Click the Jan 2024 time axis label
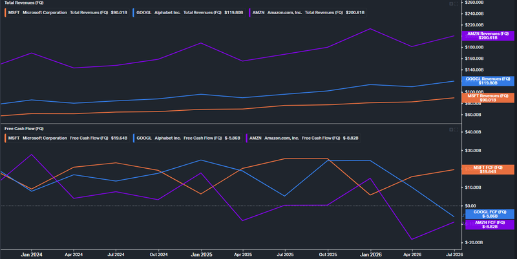517x259 pixels. [31, 254]
